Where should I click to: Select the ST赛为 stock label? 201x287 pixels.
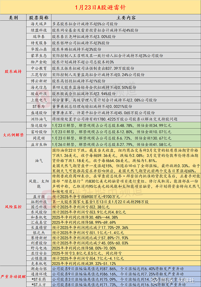[x=39, y=106]
